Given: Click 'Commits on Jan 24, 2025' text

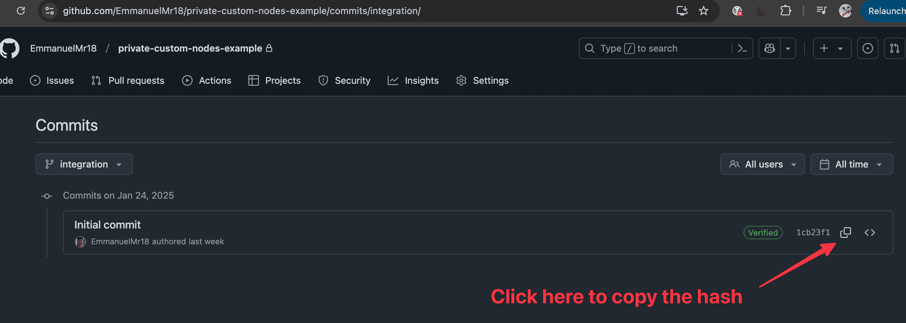Looking at the screenshot, I should pyautogui.click(x=118, y=195).
